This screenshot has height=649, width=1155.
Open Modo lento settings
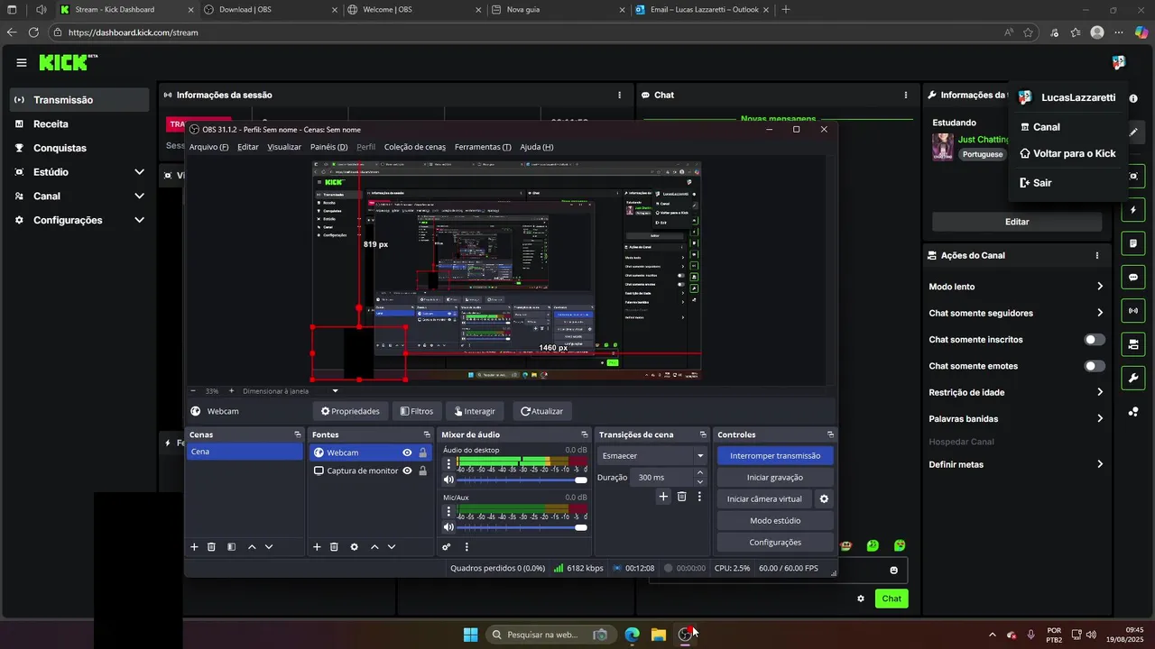(x=1016, y=287)
